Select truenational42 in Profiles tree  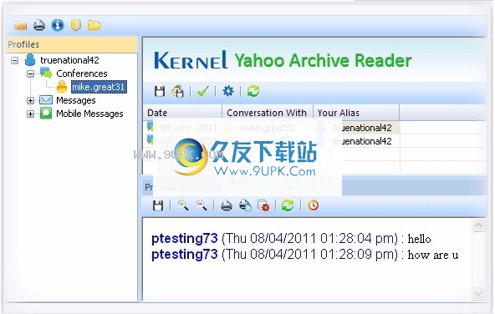click(69, 60)
